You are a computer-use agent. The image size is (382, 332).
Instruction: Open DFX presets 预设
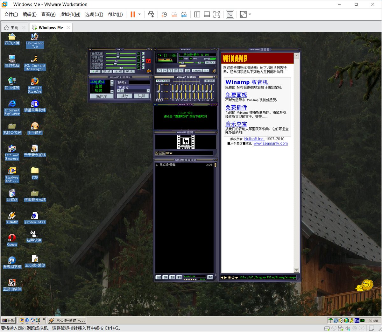(x=107, y=71)
